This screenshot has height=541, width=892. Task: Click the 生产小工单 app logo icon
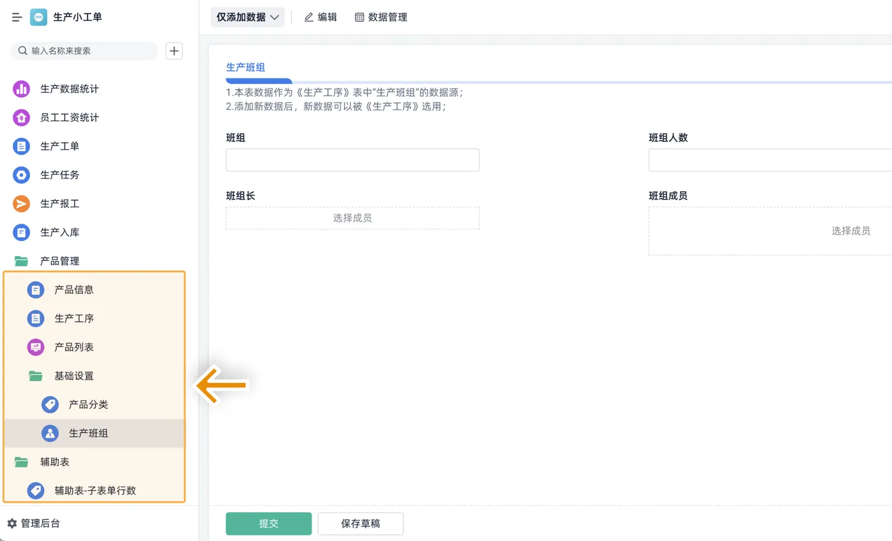click(38, 17)
